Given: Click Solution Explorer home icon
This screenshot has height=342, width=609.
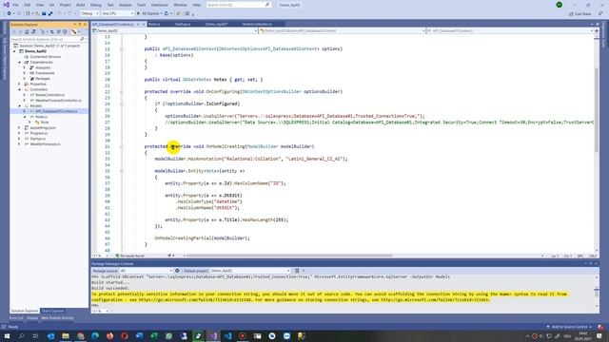Looking at the screenshot, I should tap(27, 31).
